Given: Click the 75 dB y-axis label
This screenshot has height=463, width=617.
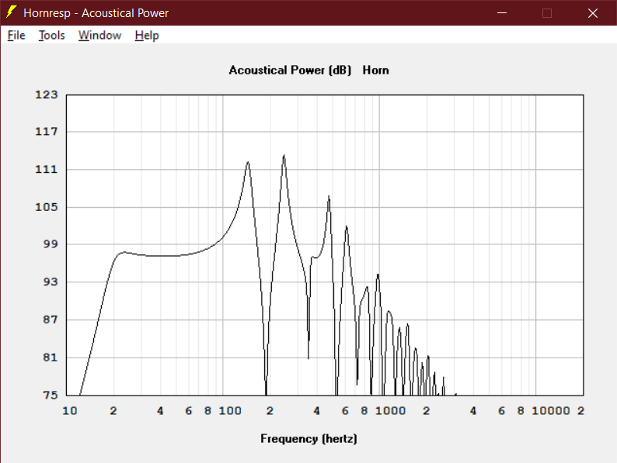Looking at the screenshot, I should click(51, 395).
